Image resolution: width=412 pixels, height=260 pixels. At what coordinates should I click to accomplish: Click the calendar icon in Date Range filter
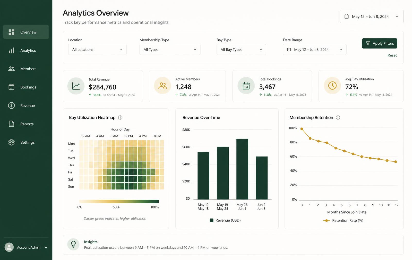(x=289, y=50)
